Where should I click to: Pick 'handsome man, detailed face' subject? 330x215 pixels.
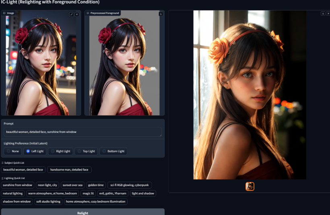click(x=69, y=170)
